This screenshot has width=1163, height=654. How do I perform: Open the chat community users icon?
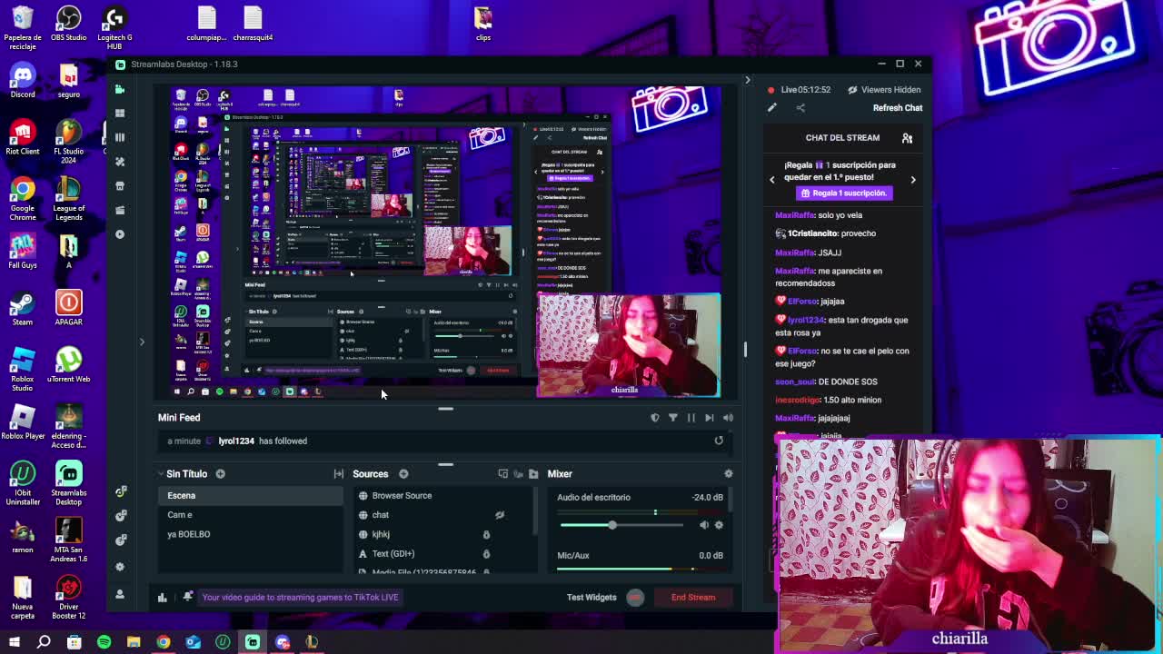907,138
